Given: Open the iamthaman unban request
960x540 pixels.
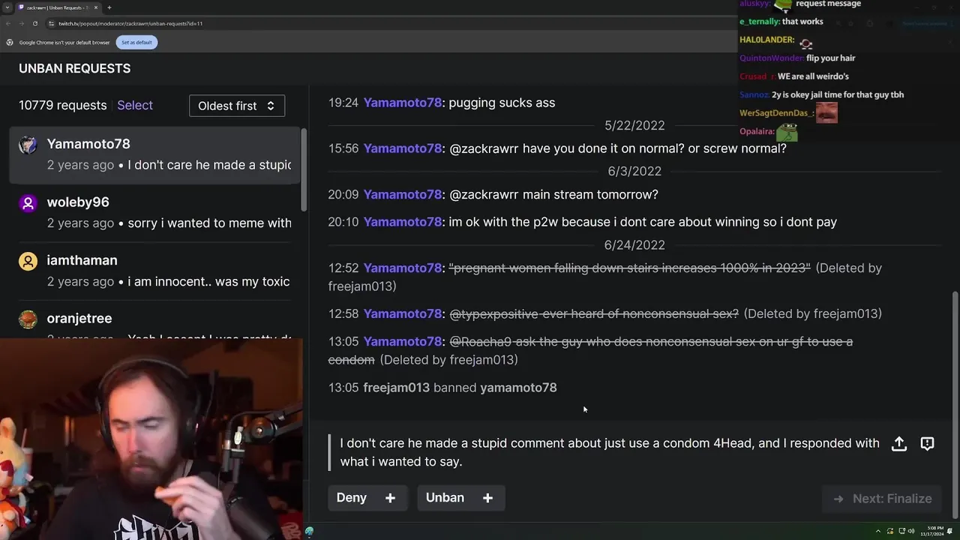Looking at the screenshot, I should pos(154,271).
